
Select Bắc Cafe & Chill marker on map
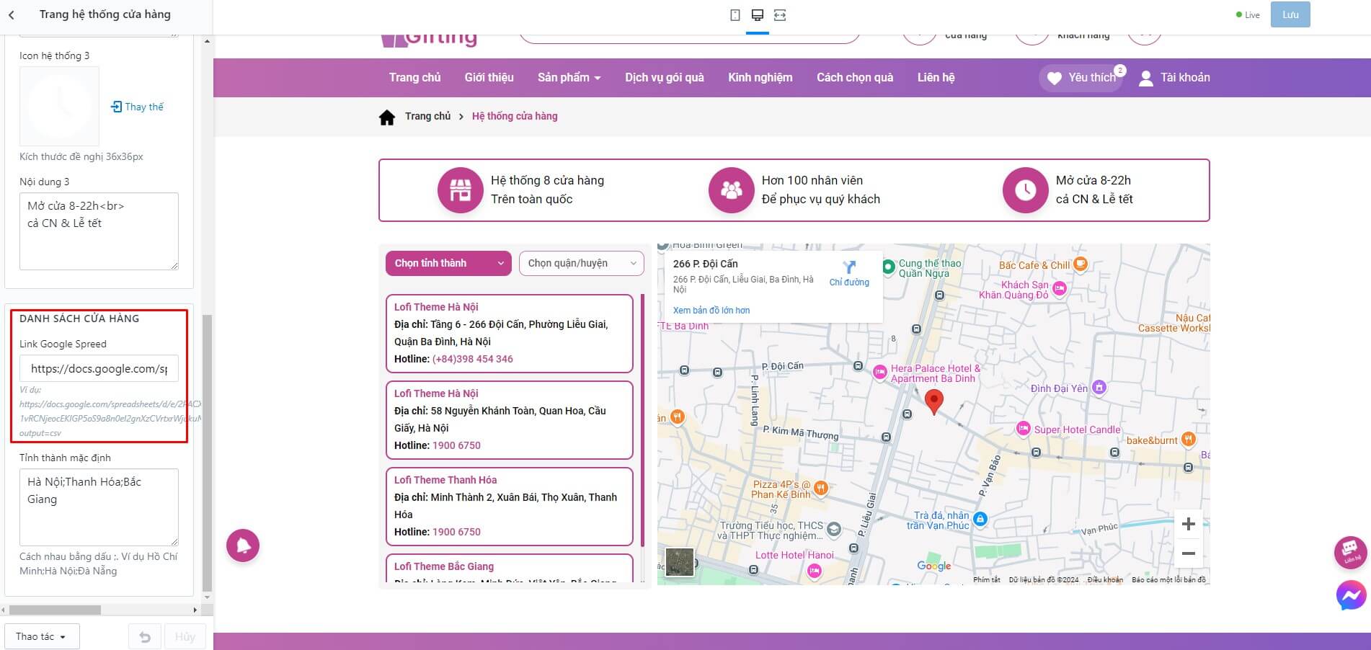(x=1080, y=264)
